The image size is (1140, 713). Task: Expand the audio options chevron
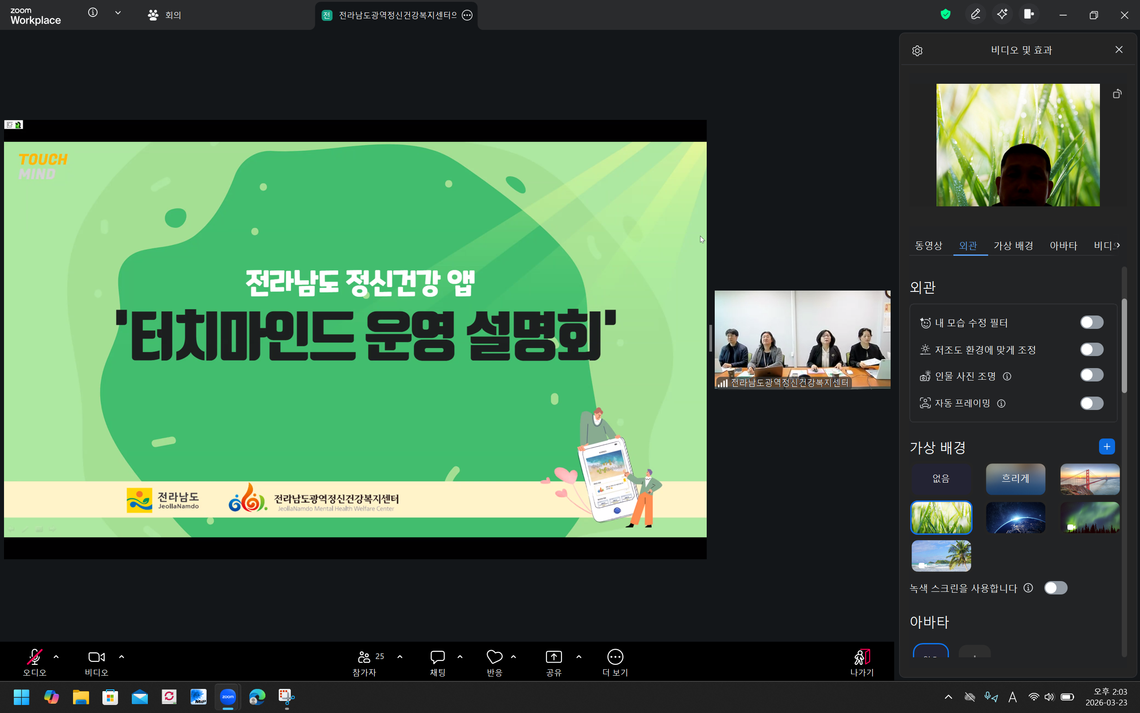(x=56, y=656)
